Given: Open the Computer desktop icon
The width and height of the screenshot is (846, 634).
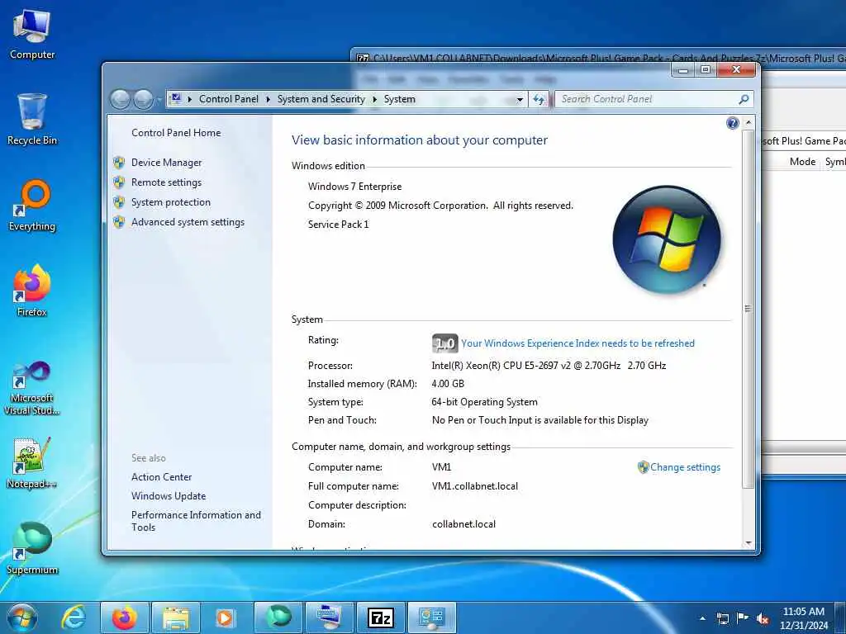Looking at the screenshot, I should (32, 34).
